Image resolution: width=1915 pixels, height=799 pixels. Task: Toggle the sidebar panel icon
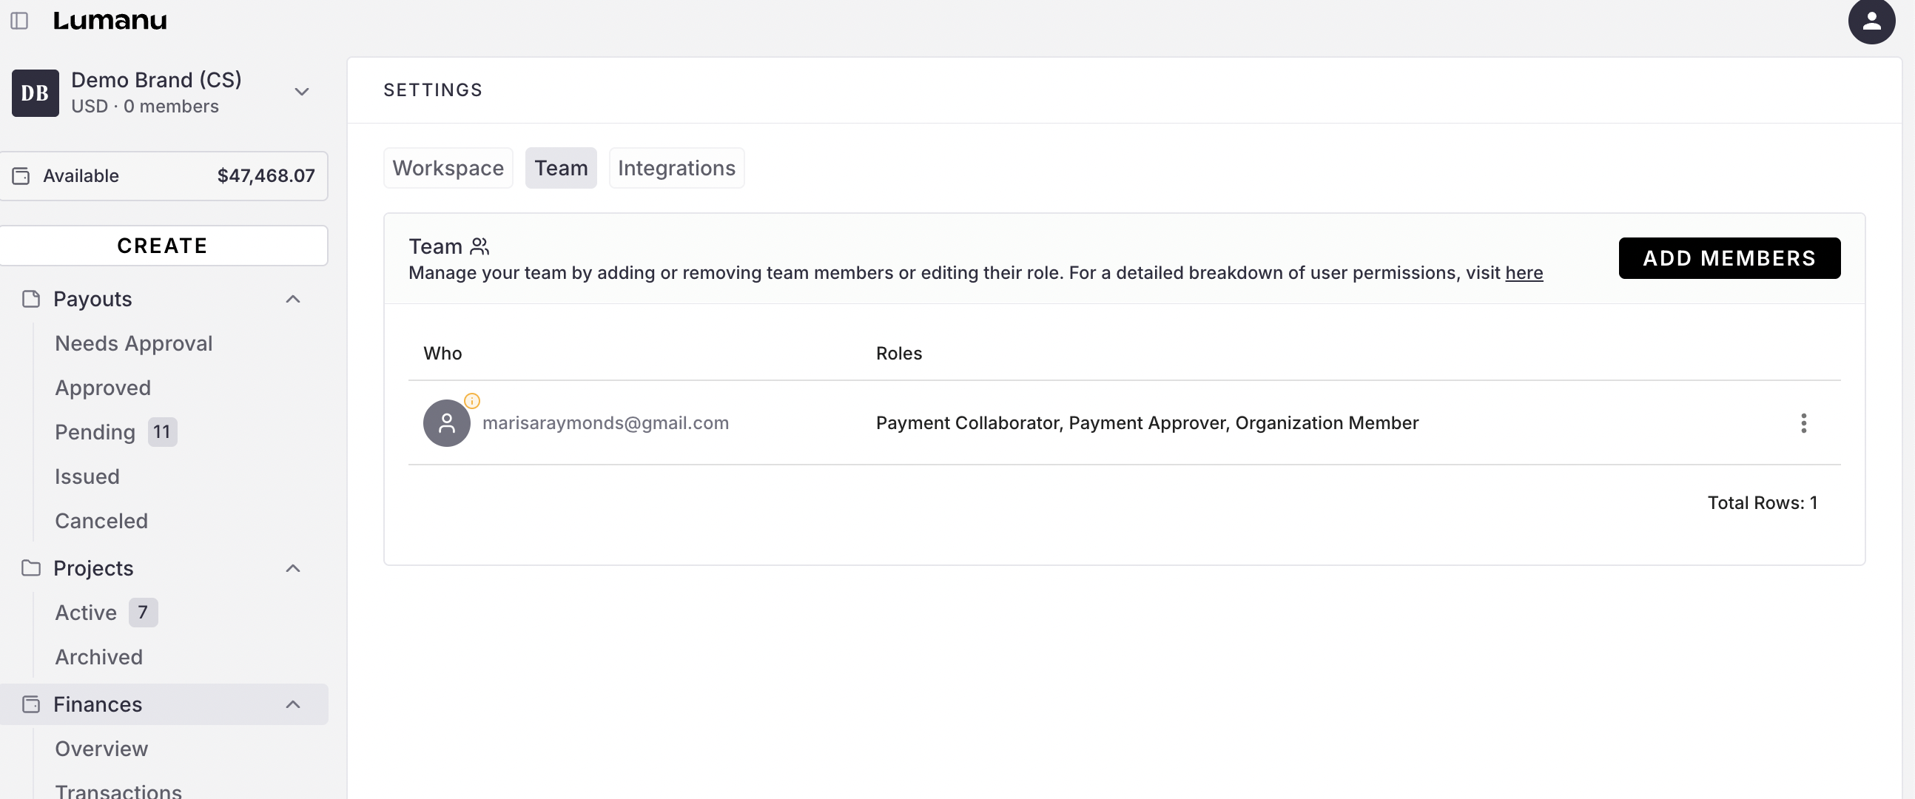click(x=19, y=21)
